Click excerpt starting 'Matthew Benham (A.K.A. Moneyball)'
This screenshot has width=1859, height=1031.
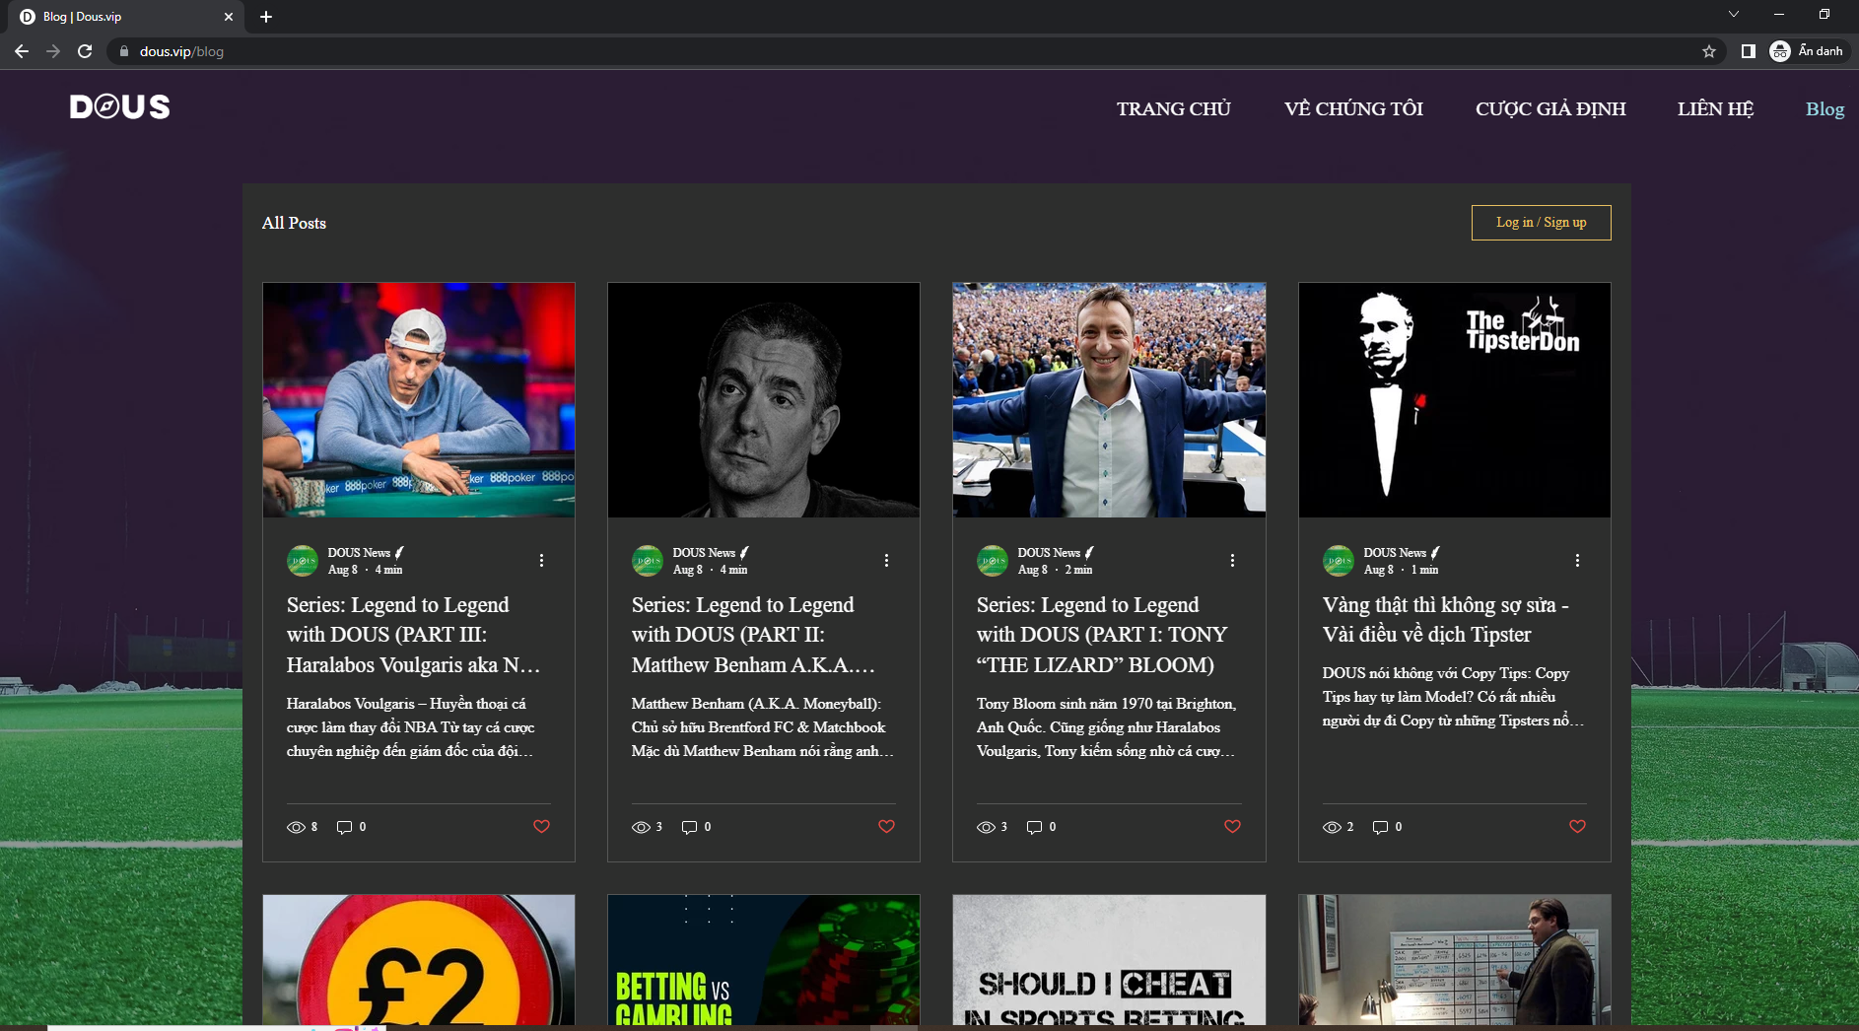763,727
